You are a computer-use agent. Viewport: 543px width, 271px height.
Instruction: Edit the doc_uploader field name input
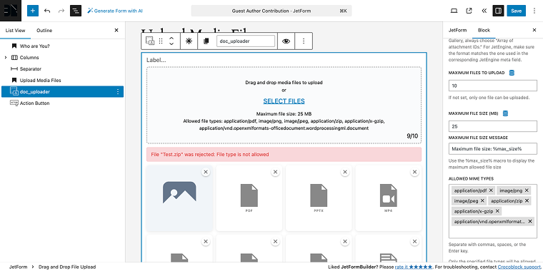[x=246, y=41]
